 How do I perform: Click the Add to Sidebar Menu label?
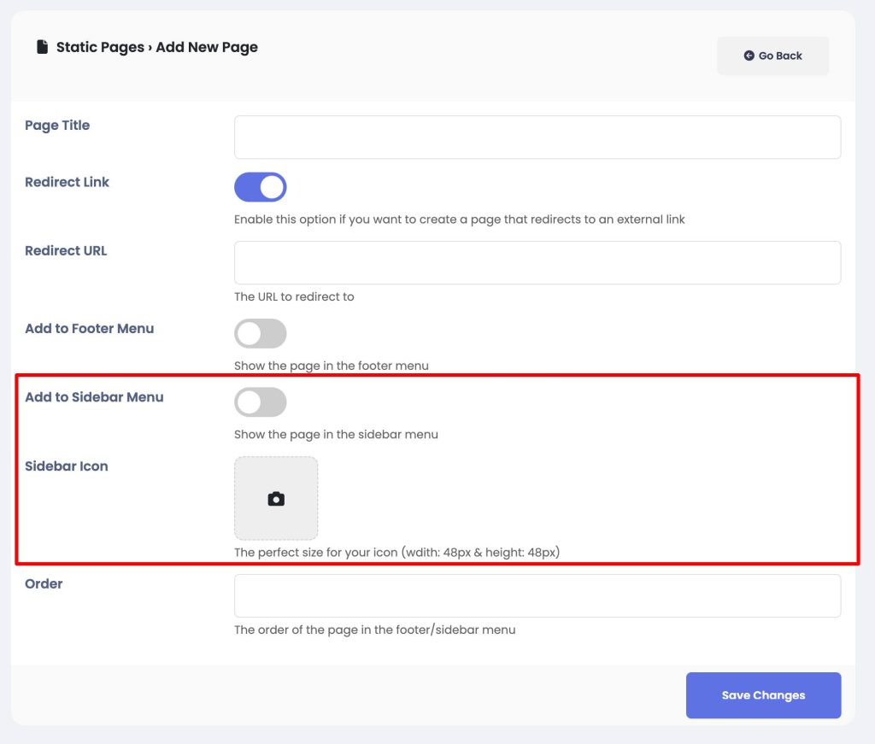94,397
